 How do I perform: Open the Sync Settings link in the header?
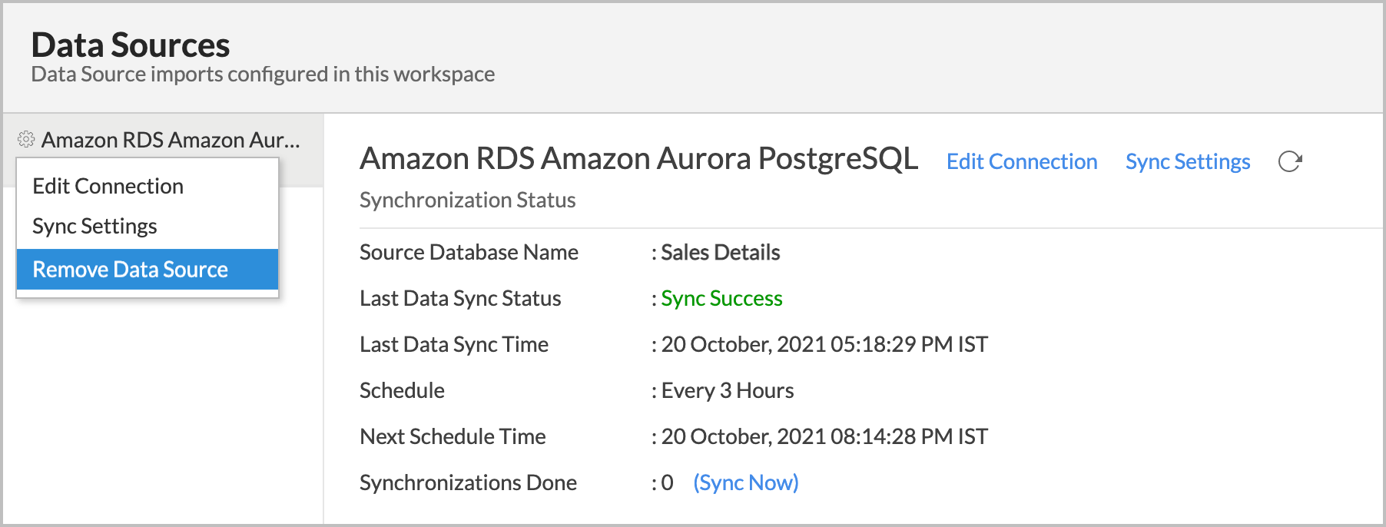pos(1188,161)
